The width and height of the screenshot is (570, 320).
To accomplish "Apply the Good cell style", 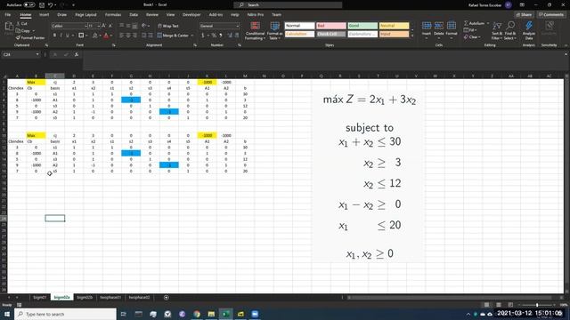I will coord(362,26).
